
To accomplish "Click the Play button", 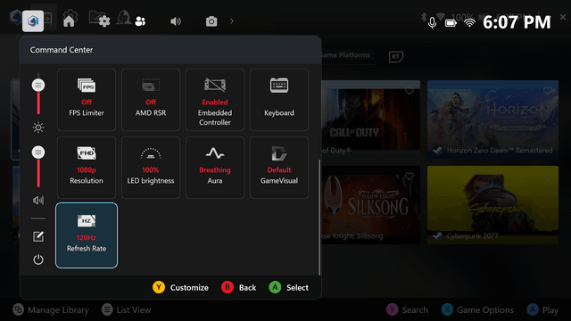I will [x=542, y=309].
